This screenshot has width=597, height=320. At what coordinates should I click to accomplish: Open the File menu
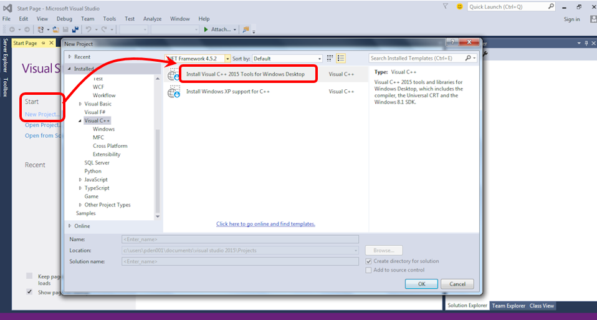pos(6,19)
